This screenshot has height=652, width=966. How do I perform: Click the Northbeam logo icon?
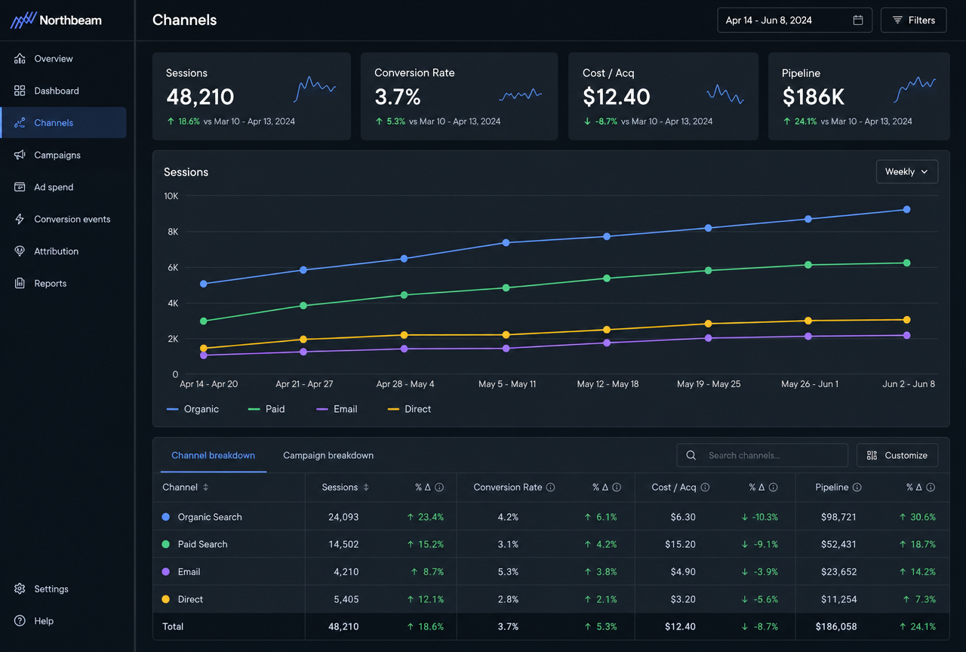23,20
